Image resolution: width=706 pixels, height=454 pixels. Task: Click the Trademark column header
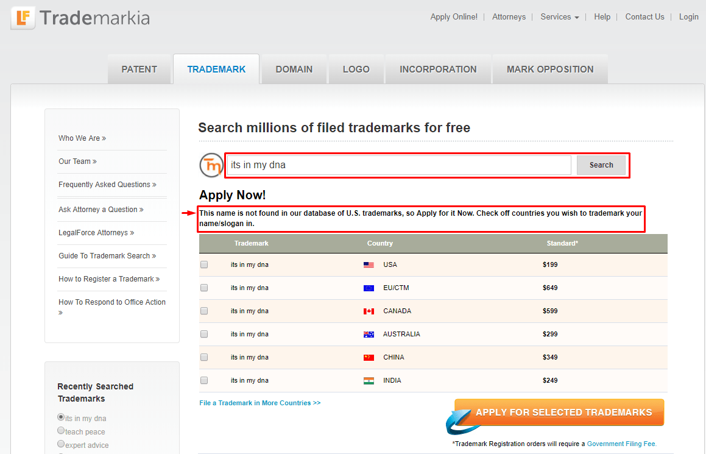click(251, 243)
